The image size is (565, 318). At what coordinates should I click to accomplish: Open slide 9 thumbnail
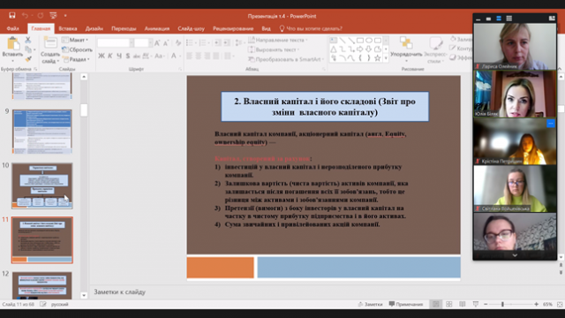pyautogui.click(x=42, y=132)
